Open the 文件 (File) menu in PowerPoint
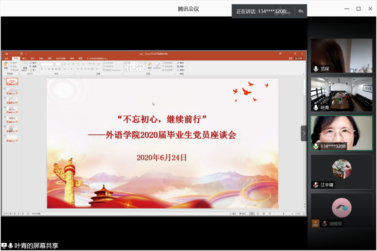The image size is (377, 251). [6, 59]
